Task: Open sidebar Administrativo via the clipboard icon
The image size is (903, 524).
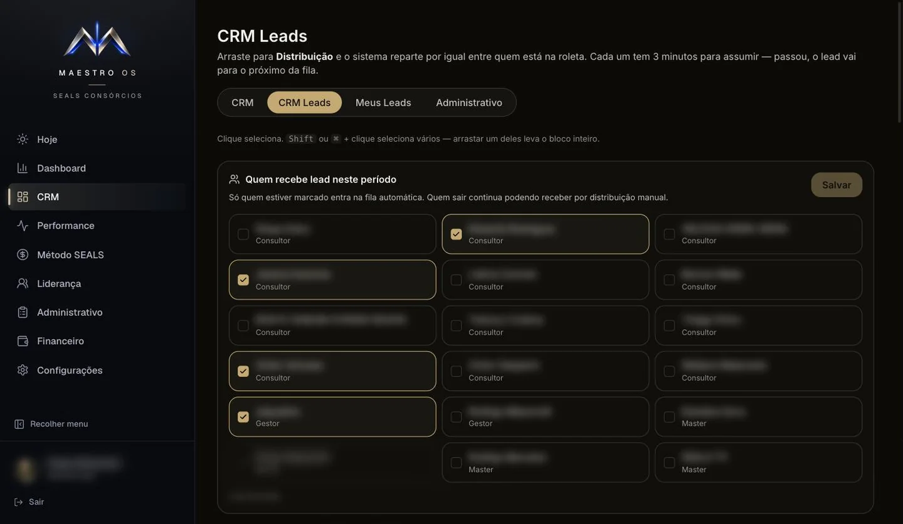Action: (23, 312)
